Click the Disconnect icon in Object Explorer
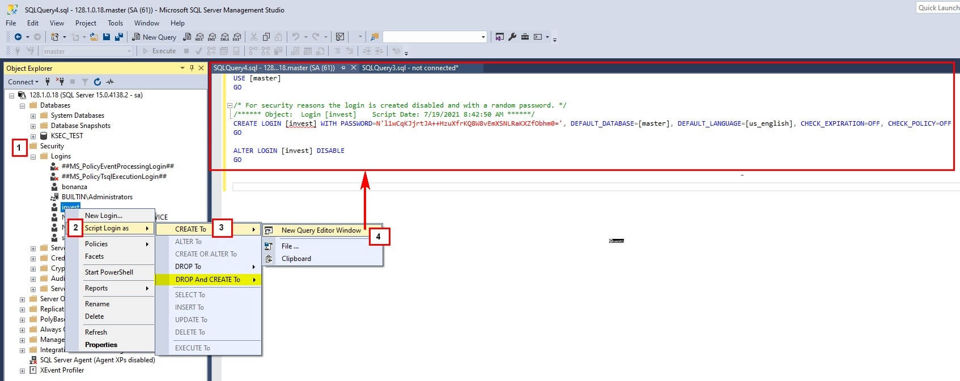This screenshot has height=381, width=960. 60,82
